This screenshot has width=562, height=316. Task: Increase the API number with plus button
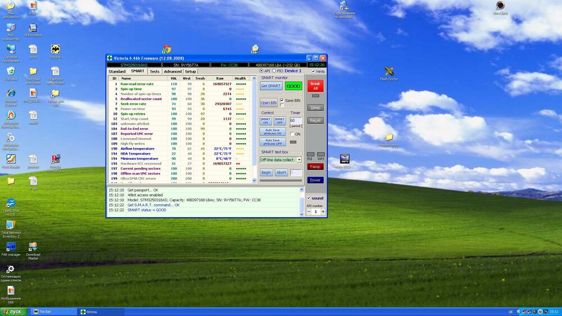click(x=323, y=211)
